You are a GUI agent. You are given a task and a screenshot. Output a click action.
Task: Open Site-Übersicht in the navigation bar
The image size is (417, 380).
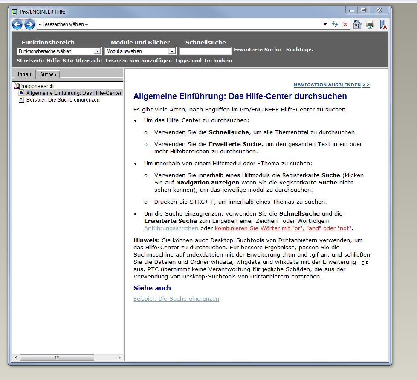82,61
